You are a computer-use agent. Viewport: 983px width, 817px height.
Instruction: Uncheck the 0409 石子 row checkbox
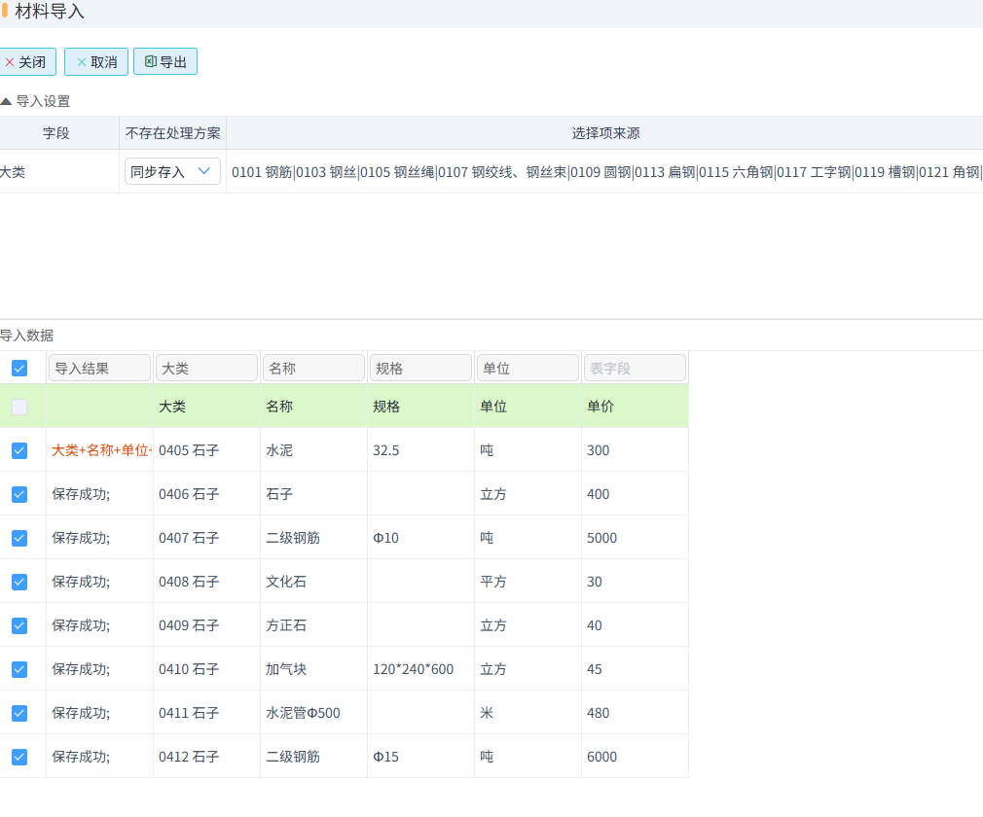[x=19, y=626]
